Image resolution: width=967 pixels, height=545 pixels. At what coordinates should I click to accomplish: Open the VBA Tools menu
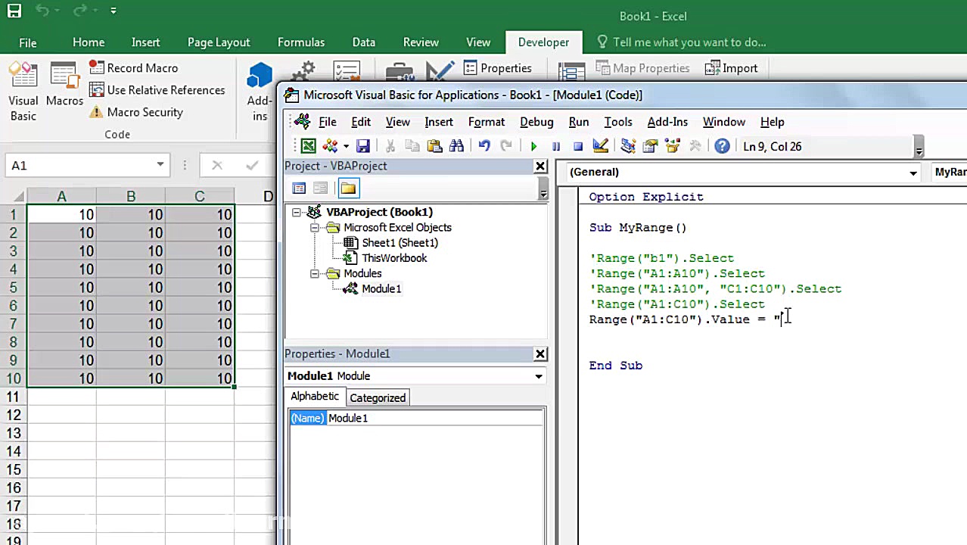point(618,122)
